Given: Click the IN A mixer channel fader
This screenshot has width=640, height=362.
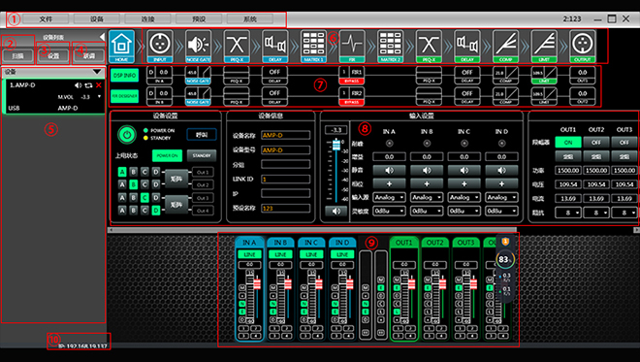Looking at the screenshot, I should tap(257, 283).
